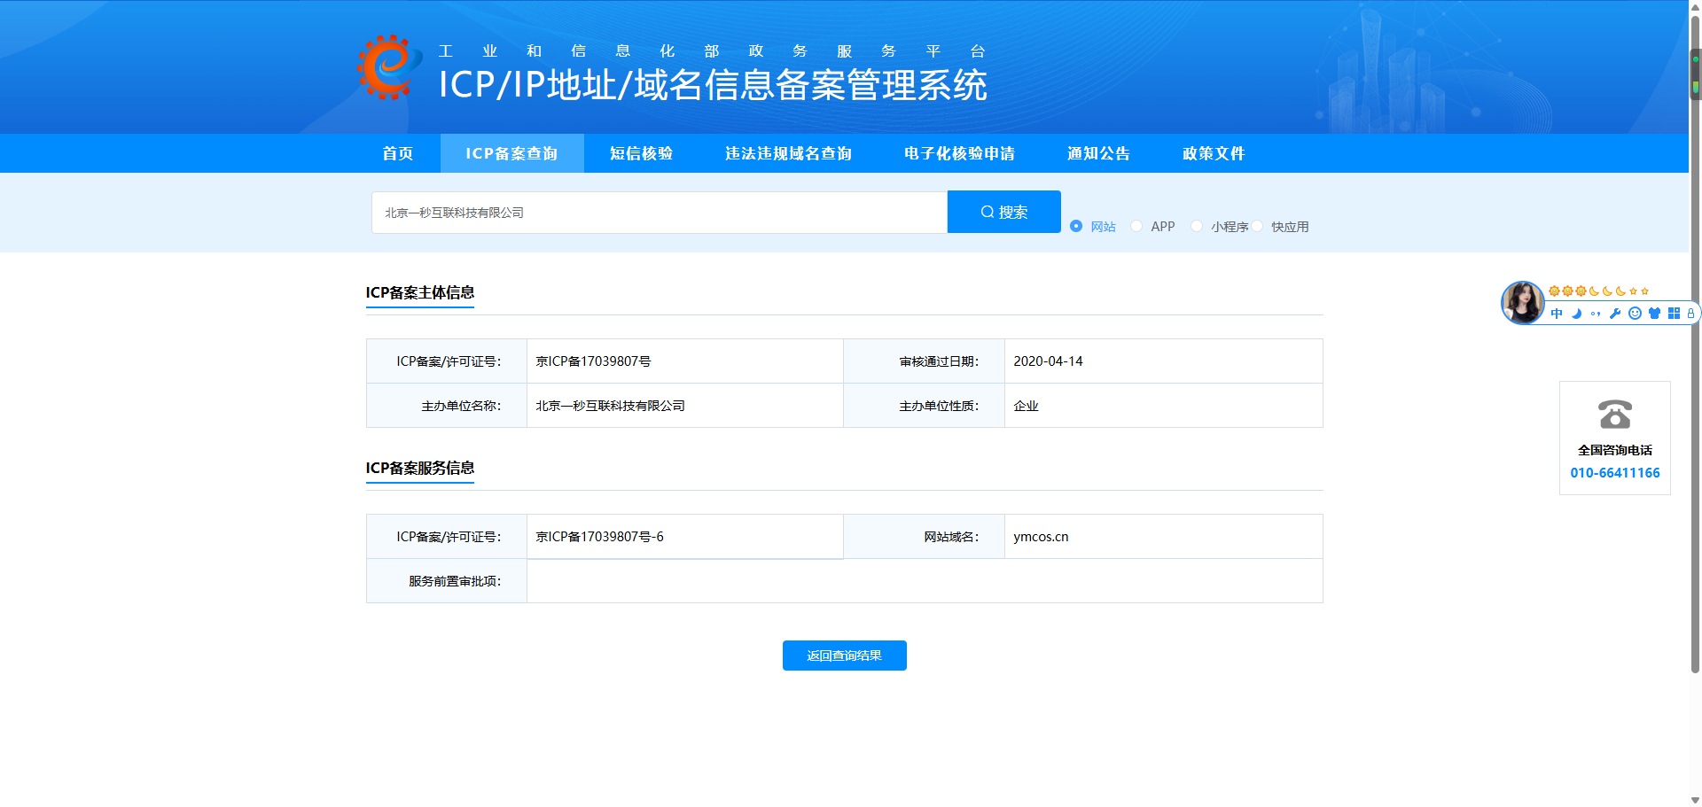Image resolution: width=1702 pixels, height=807 pixels.
Task: Focus the company name search input field
Action: tap(659, 213)
